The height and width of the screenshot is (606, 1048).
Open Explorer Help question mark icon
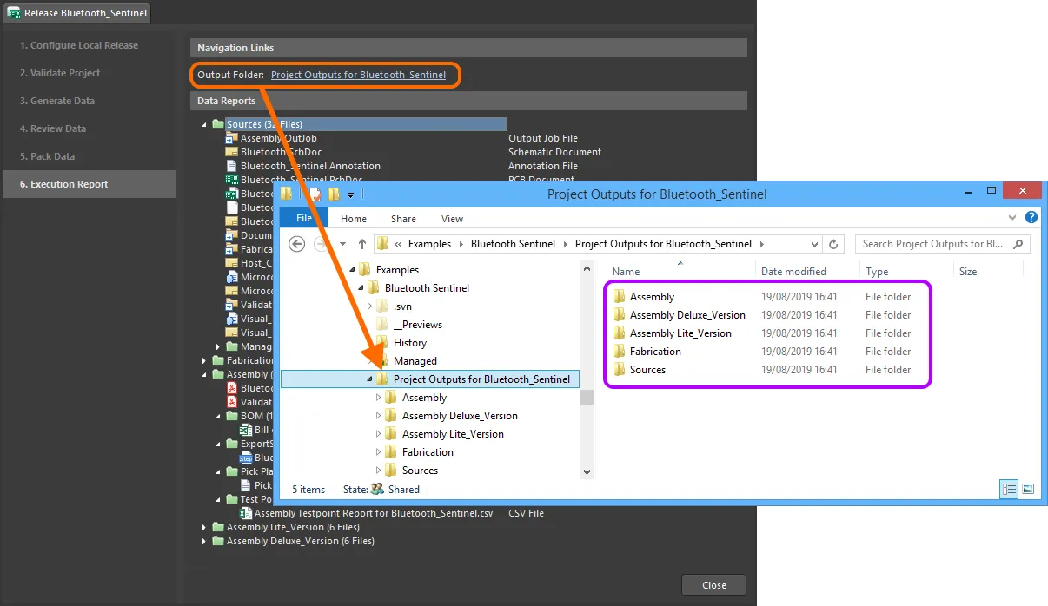tap(1031, 218)
